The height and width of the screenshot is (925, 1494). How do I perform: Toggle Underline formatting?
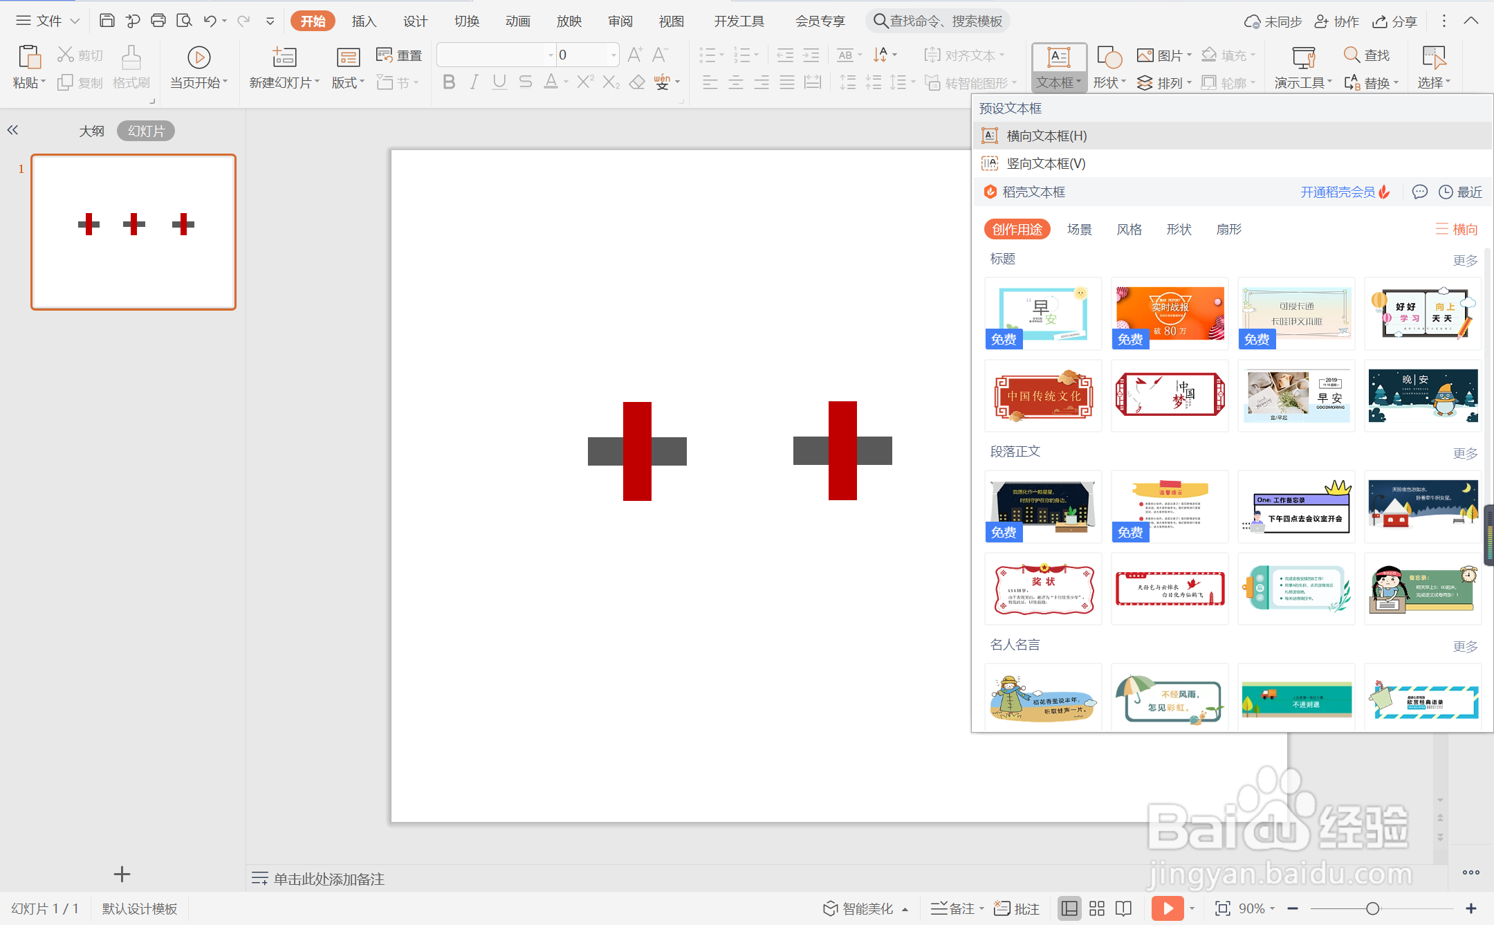click(x=499, y=82)
